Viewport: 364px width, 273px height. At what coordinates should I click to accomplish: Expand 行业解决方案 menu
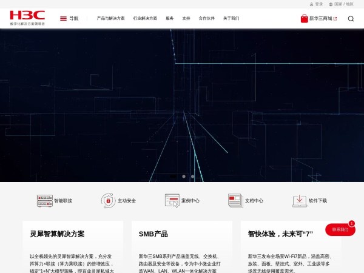click(145, 18)
